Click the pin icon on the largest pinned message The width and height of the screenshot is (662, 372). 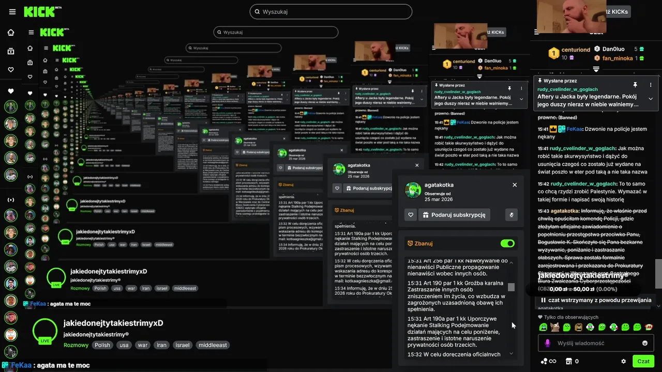click(635, 84)
